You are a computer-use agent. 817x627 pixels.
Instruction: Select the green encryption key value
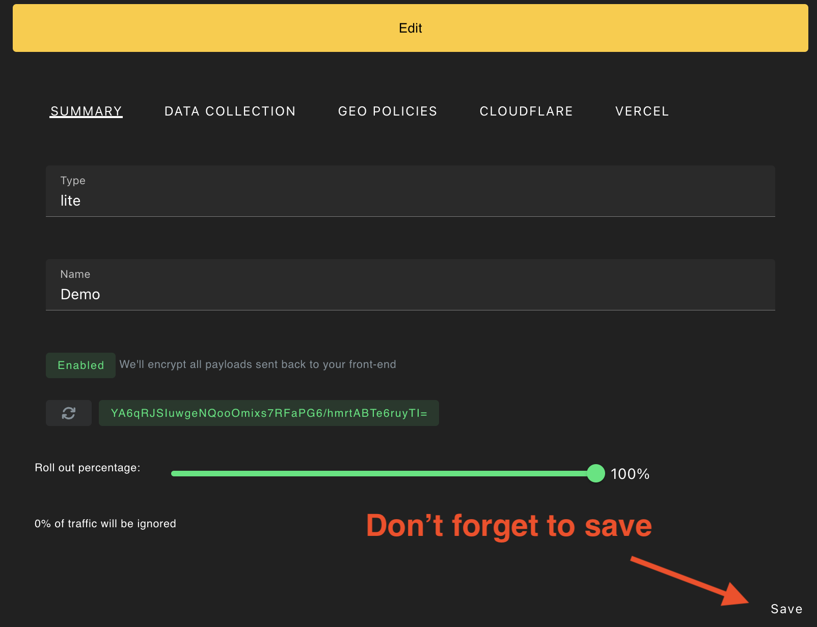coord(268,413)
